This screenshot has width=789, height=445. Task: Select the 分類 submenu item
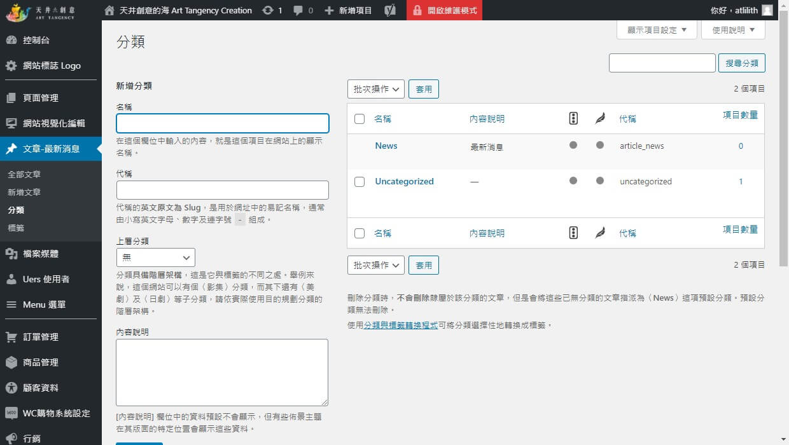(16, 210)
